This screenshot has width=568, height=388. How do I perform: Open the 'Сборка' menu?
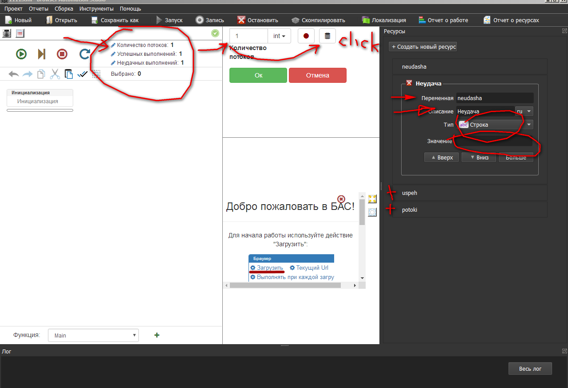point(64,8)
